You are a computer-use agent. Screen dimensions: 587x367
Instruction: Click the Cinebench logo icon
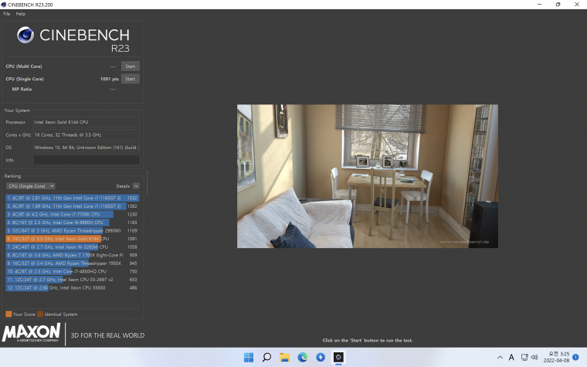[25, 36]
